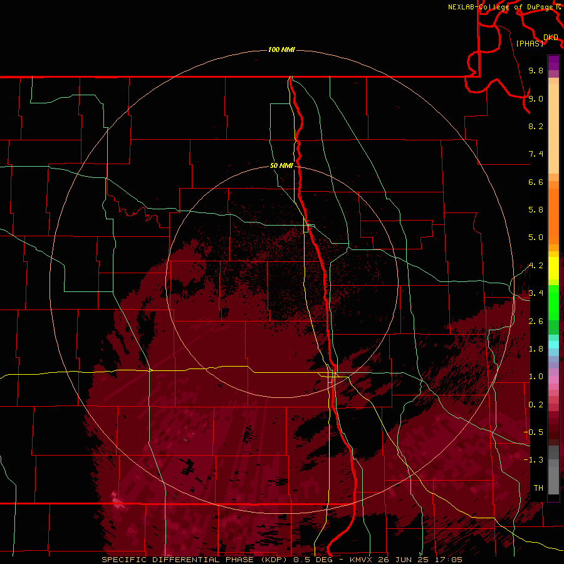The image size is (564, 564).
Task: Click the 7.4 color scale value
Action: 536,154
